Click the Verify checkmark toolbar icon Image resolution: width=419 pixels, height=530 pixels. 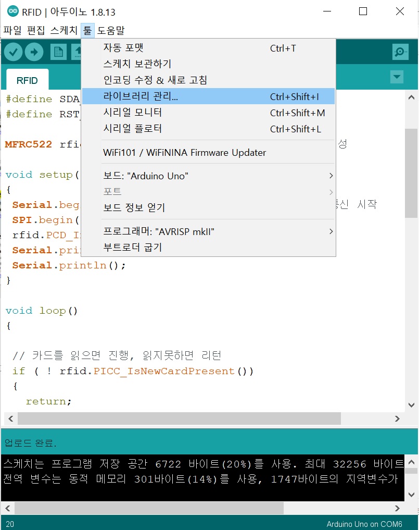coord(14,52)
